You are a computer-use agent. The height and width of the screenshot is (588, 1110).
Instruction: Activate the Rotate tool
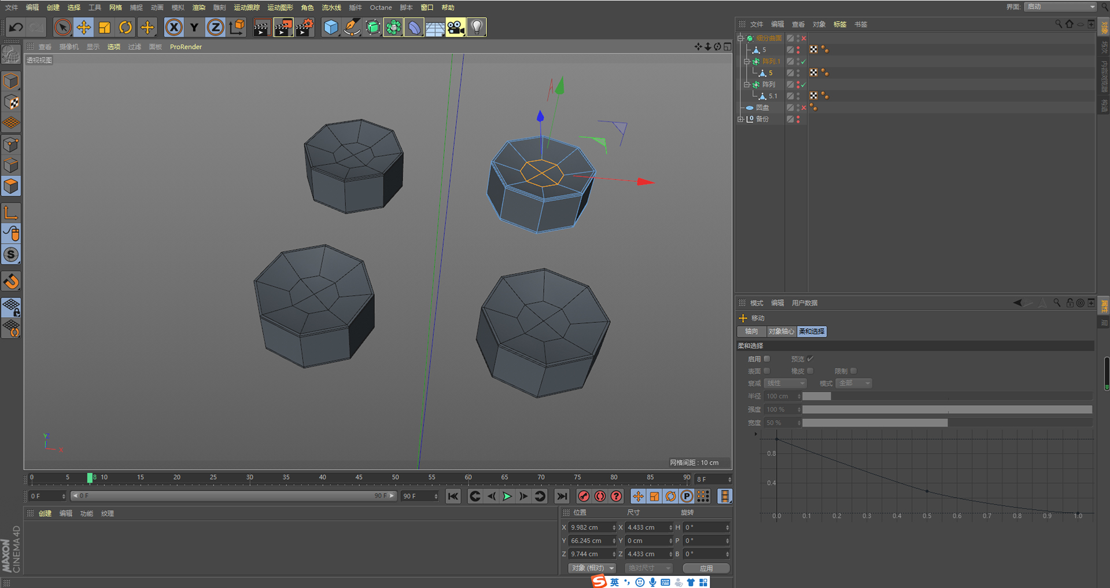[x=126, y=27]
